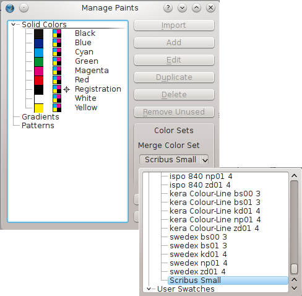Click the title bar up-chevron button
The height and width of the screenshot is (296, 302).
pos(196,8)
